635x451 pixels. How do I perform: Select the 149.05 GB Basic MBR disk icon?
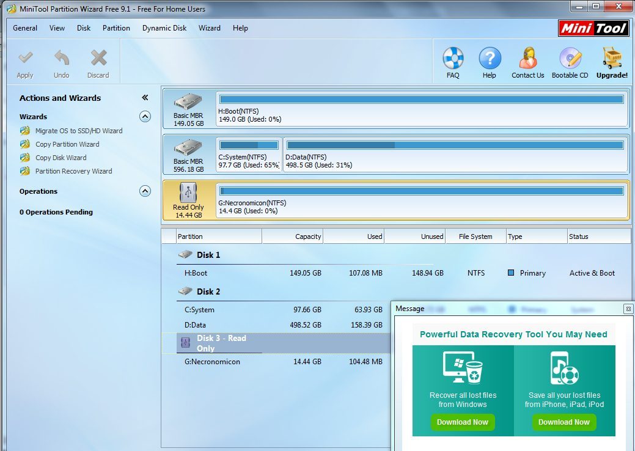[188, 102]
